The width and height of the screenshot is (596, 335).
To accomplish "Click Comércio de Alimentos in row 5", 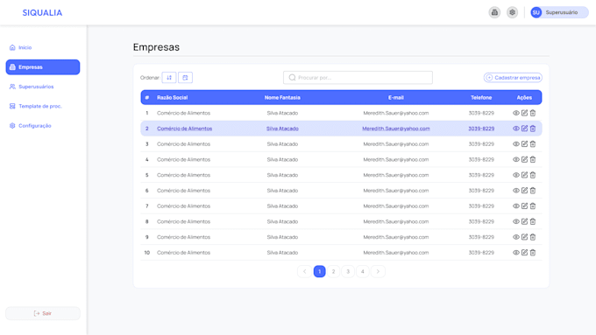I will coord(183,175).
